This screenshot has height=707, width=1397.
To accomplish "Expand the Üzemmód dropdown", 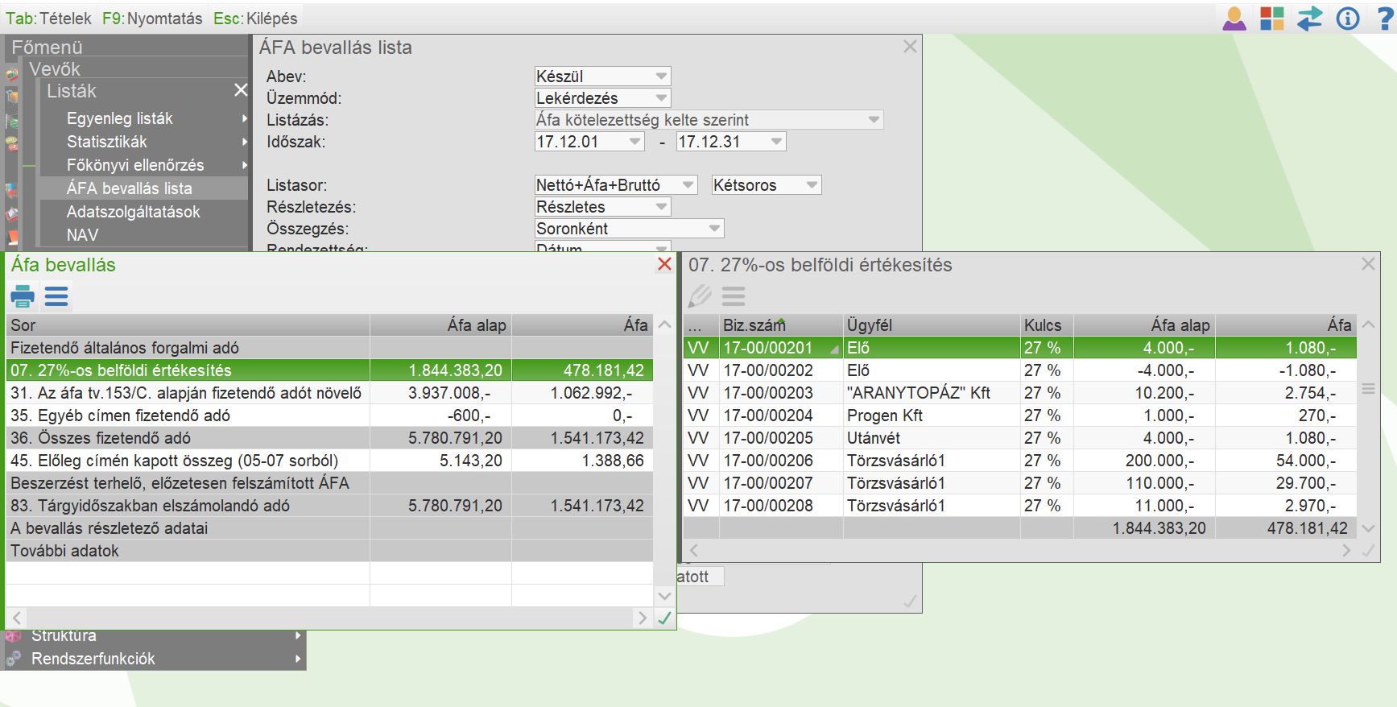I will pyautogui.click(x=602, y=98).
